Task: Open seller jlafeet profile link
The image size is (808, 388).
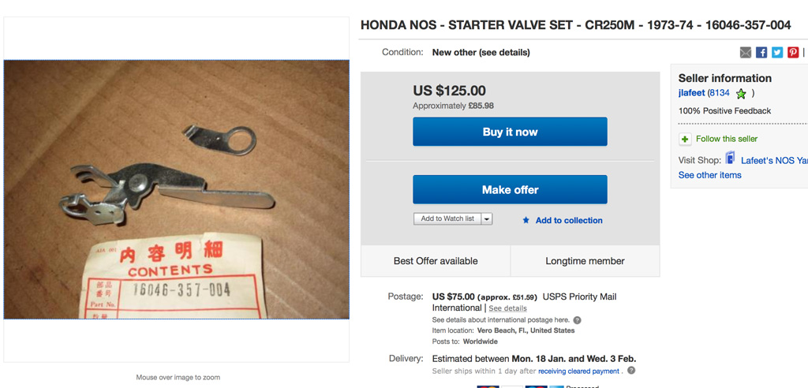Action: 692,93
